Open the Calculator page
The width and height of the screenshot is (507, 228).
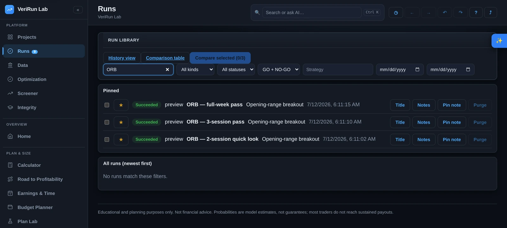44,165
